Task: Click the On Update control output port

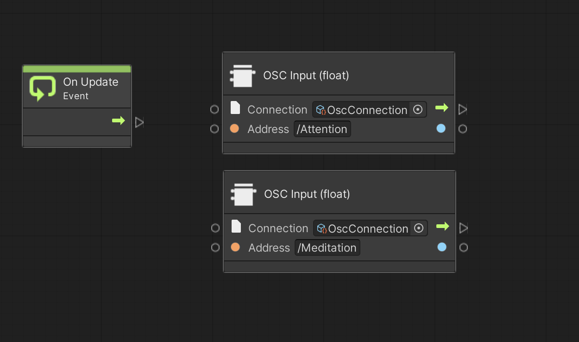Action: coord(139,122)
